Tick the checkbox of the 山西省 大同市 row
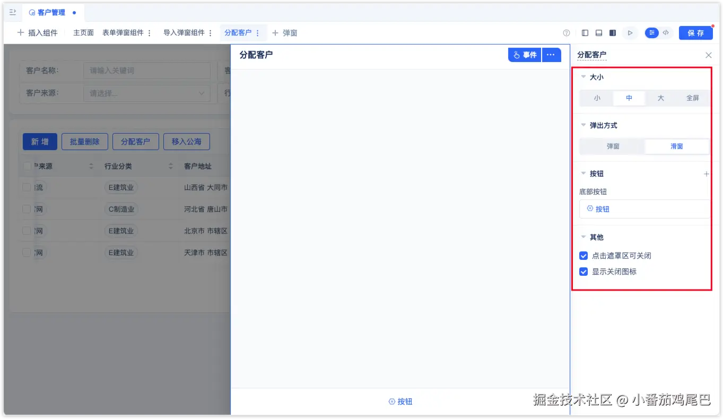 (27, 187)
